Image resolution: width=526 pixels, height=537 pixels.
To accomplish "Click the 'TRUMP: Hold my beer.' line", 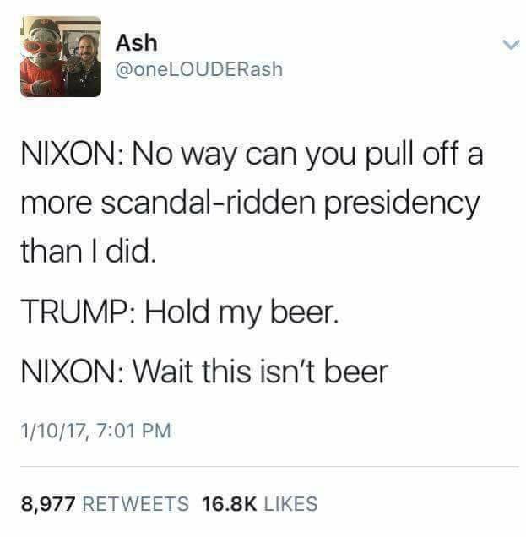I will point(180,312).
